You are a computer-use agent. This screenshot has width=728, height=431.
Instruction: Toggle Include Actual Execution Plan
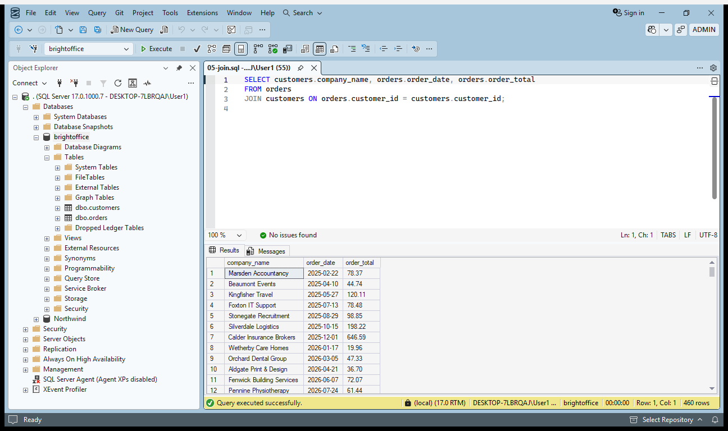(x=258, y=49)
